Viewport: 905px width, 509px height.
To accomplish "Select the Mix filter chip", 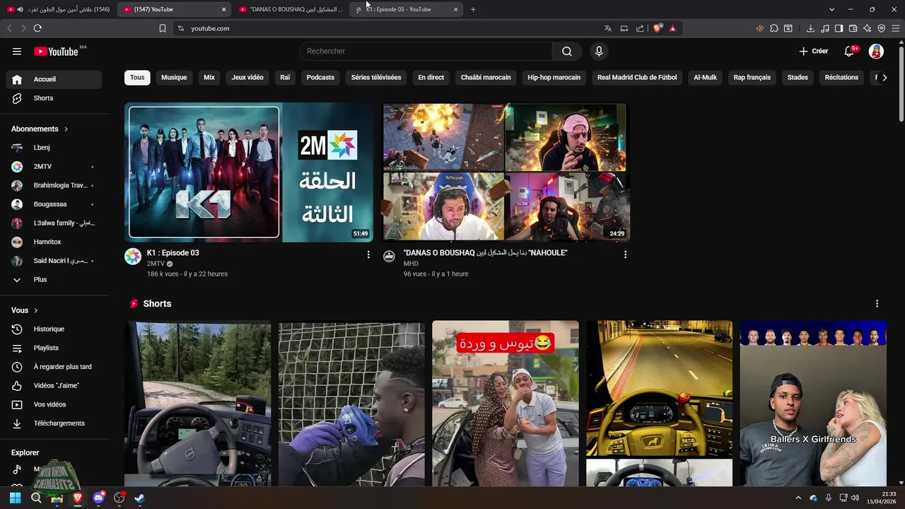I will coord(209,78).
